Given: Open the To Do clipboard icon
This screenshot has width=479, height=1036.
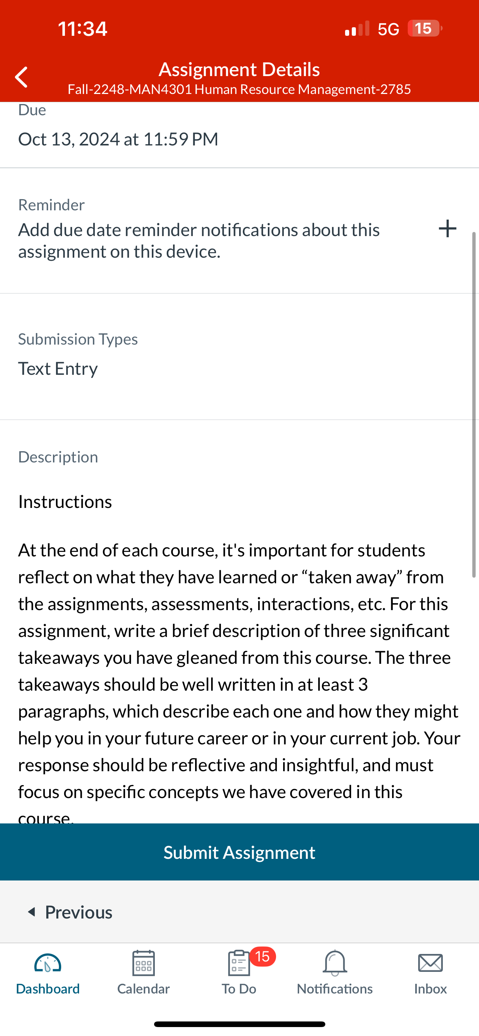Looking at the screenshot, I should click(x=239, y=963).
